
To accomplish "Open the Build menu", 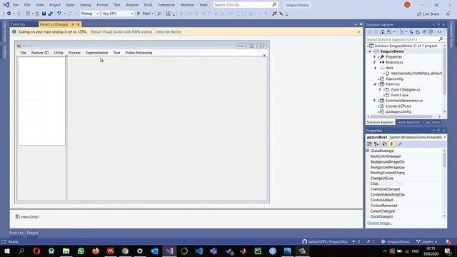I will point(70,5).
